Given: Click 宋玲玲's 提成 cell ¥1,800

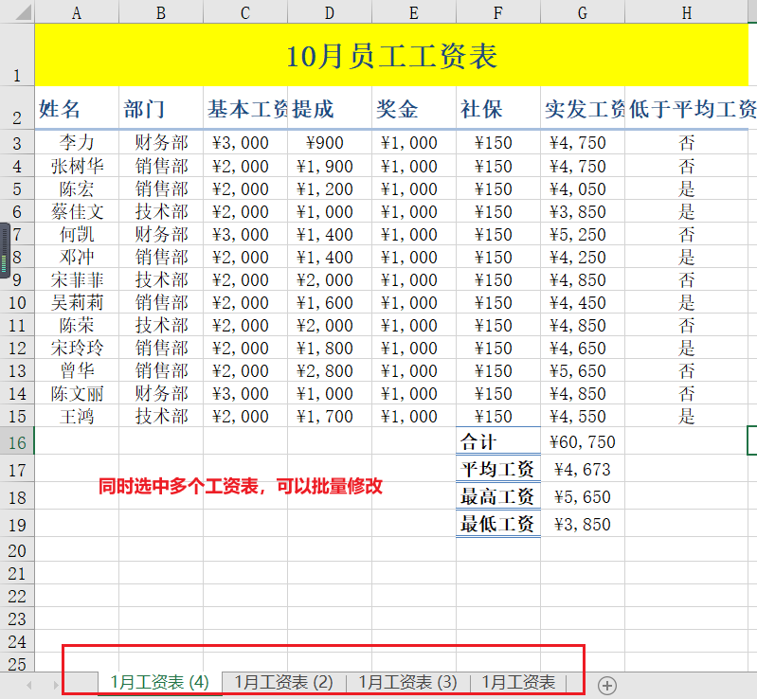Looking at the screenshot, I should (330, 348).
